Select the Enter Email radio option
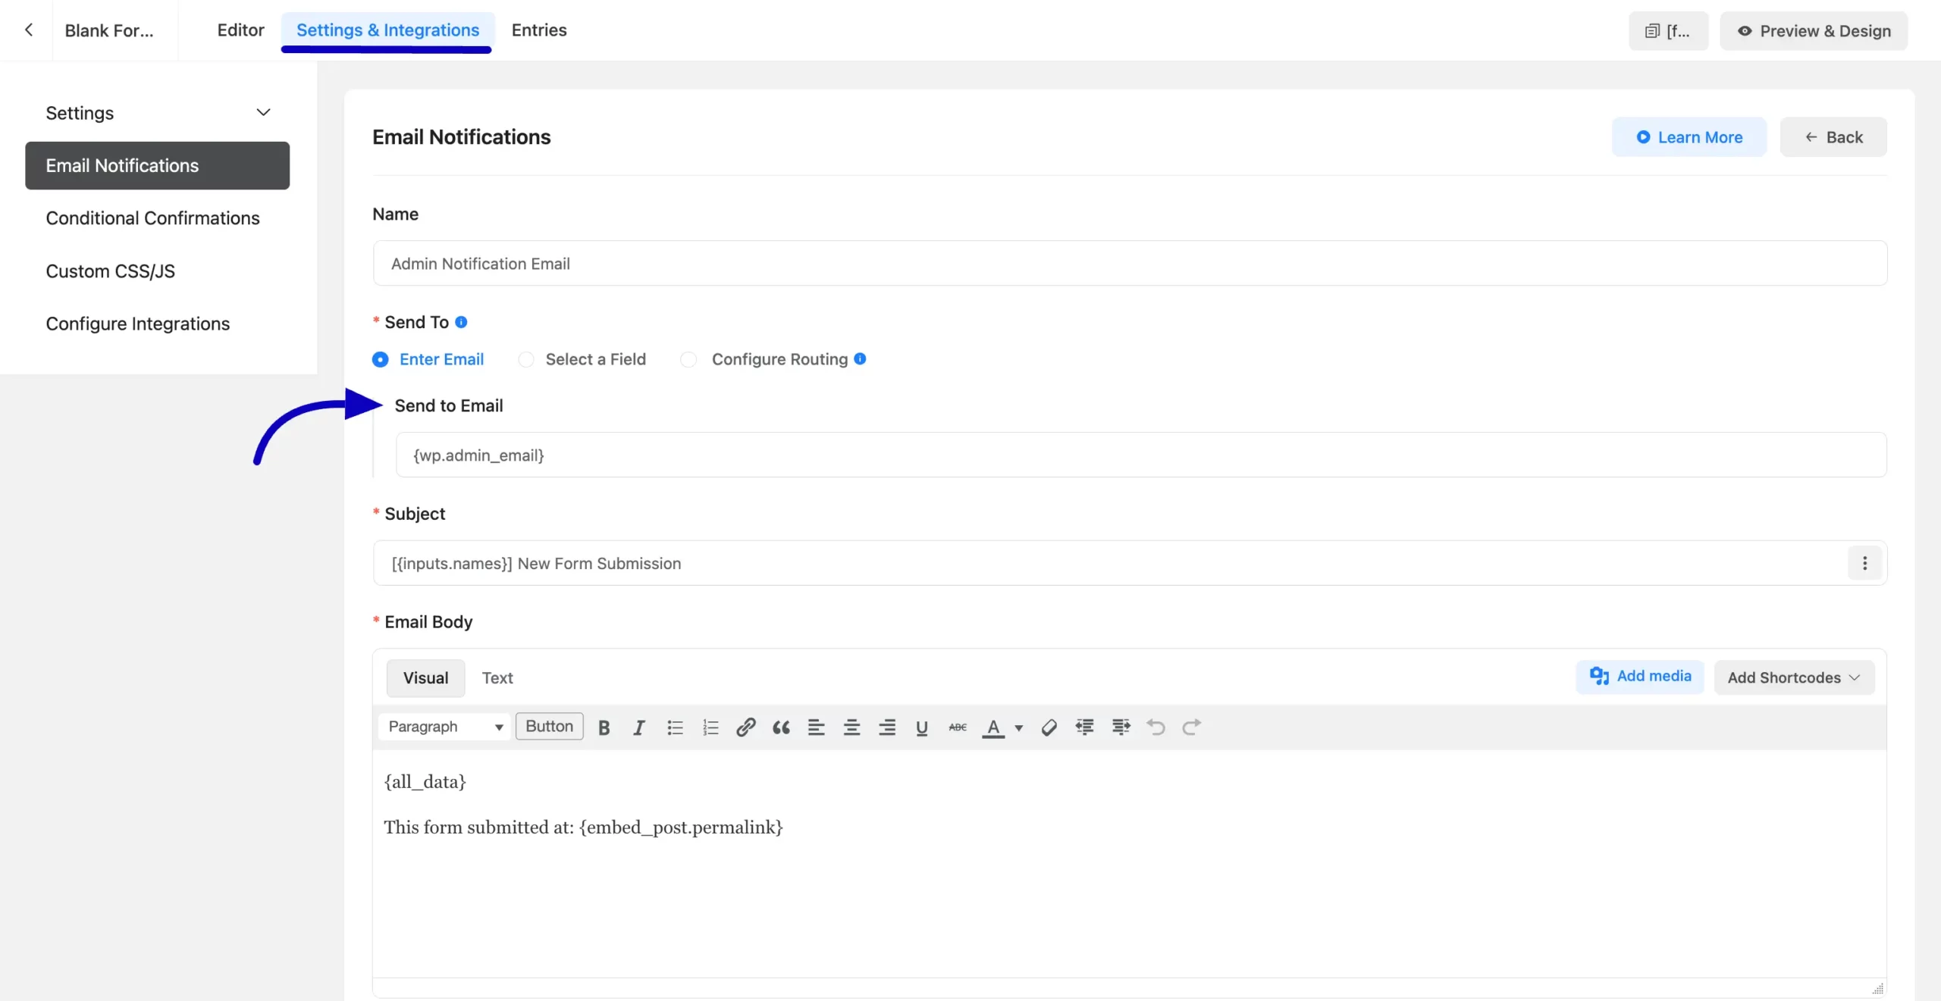1941x1001 pixels. pos(428,359)
